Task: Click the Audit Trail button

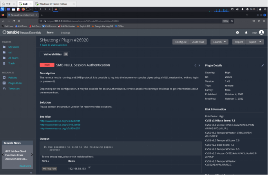Action: click(198, 42)
